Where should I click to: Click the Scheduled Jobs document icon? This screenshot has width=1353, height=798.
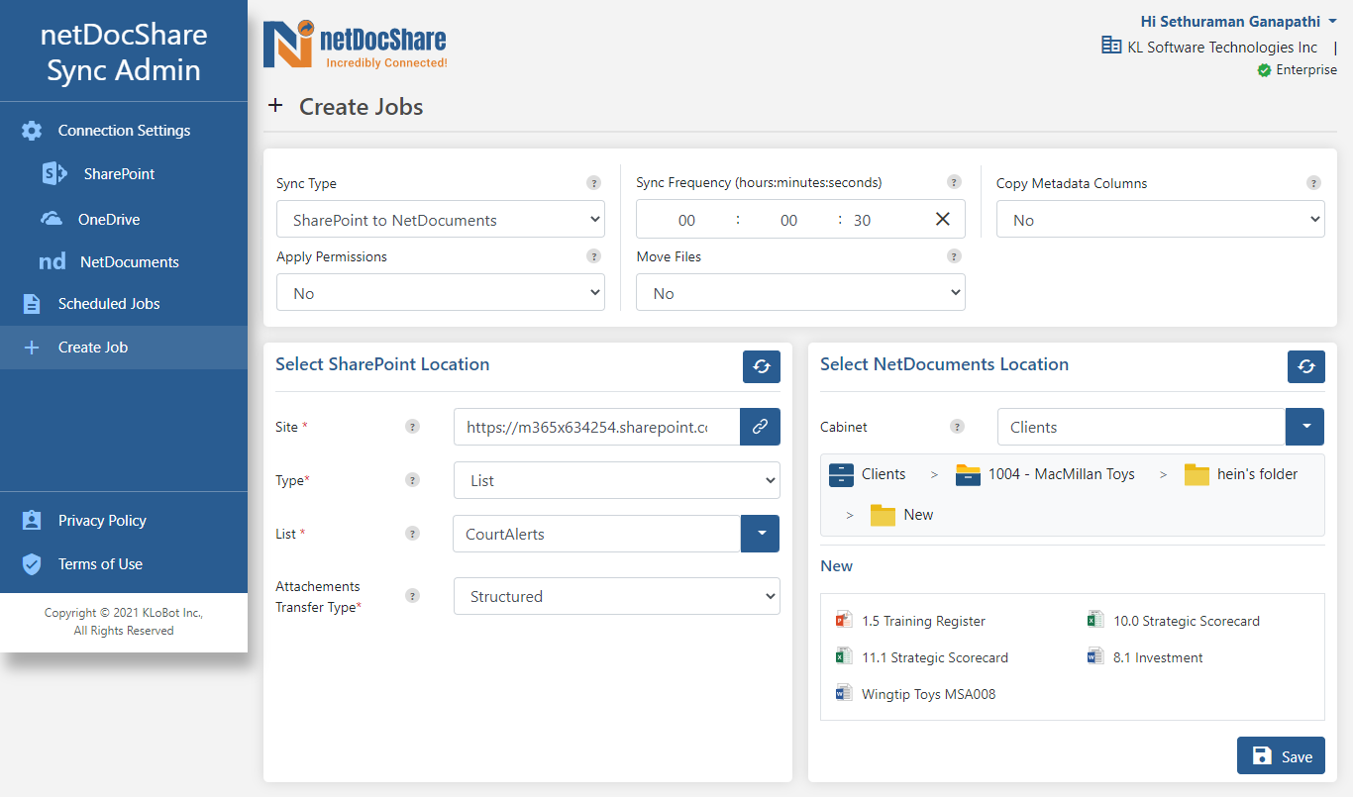[x=32, y=304]
